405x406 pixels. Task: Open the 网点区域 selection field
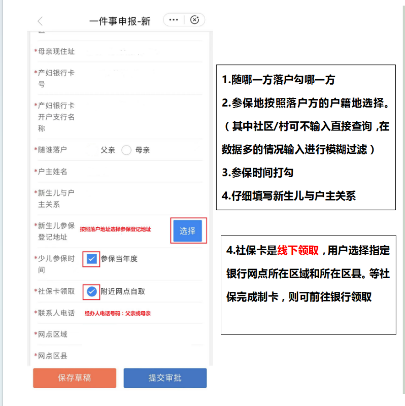pyautogui.click(x=142, y=334)
